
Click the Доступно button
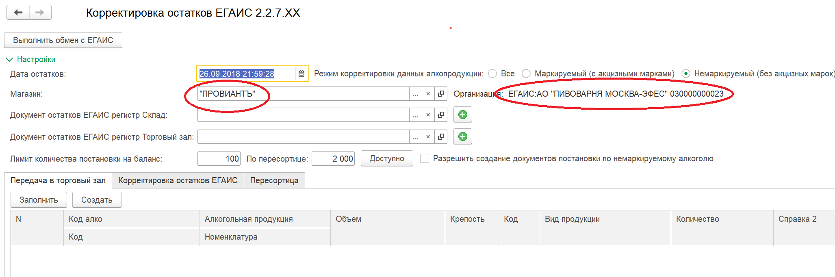click(387, 158)
